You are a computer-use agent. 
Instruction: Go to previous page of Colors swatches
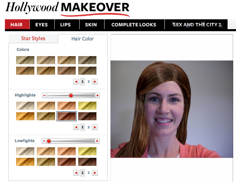[76, 82]
